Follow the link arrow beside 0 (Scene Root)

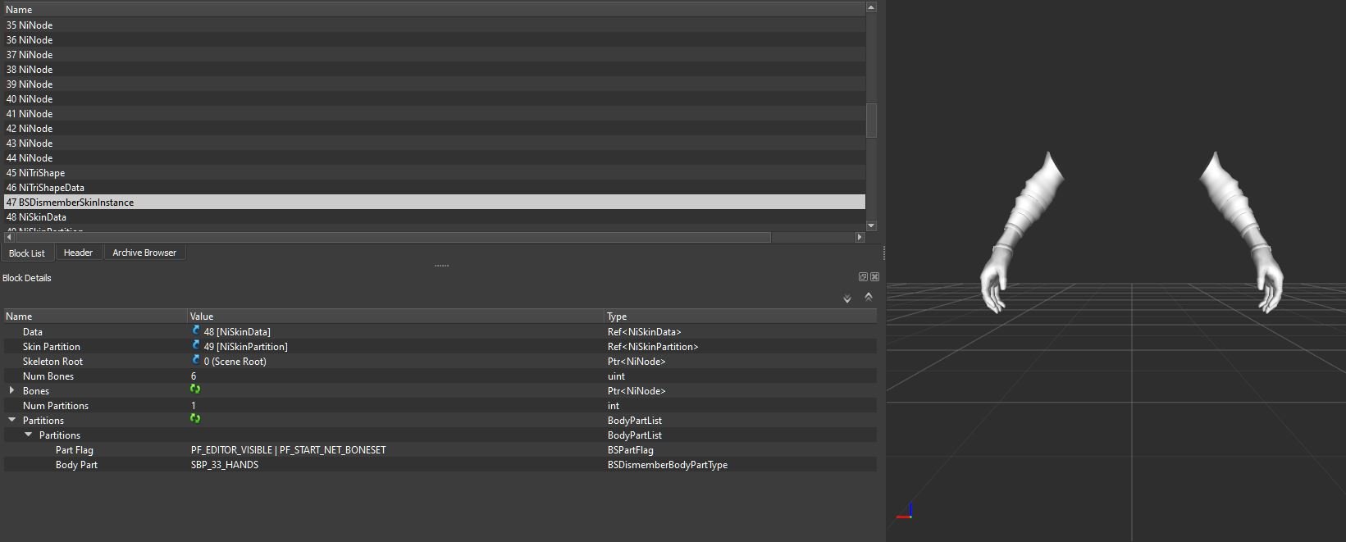coord(196,360)
